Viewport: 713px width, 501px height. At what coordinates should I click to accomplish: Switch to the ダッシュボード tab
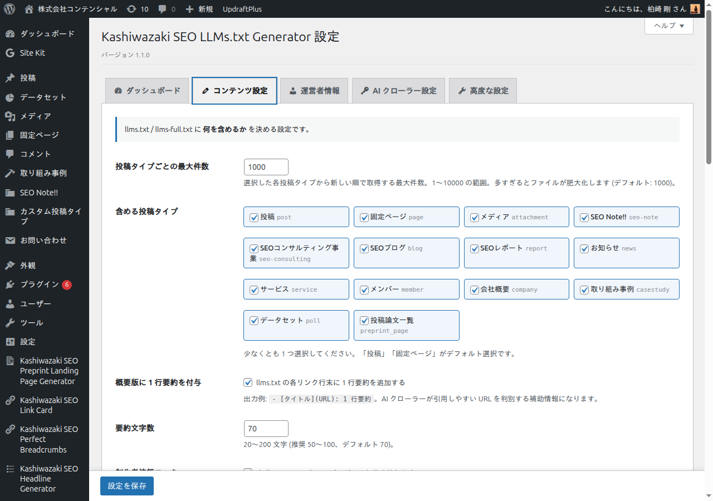147,91
